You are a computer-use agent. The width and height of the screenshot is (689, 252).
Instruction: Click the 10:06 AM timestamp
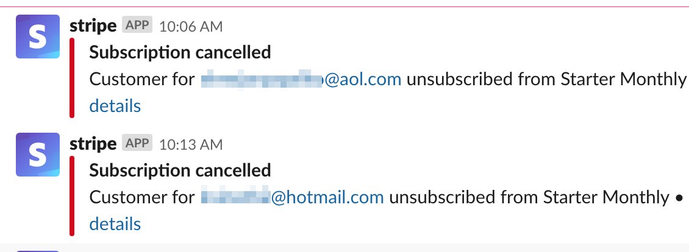click(191, 26)
